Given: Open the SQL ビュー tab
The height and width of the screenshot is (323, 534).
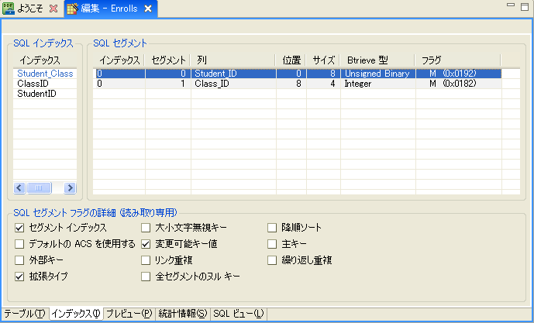Looking at the screenshot, I should click(x=238, y=314).
